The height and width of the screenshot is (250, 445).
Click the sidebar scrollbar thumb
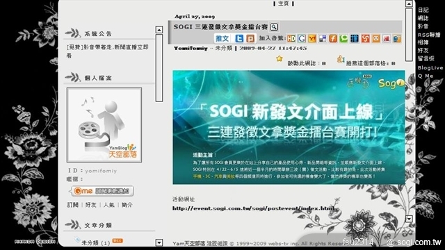(x=159, y=68)
